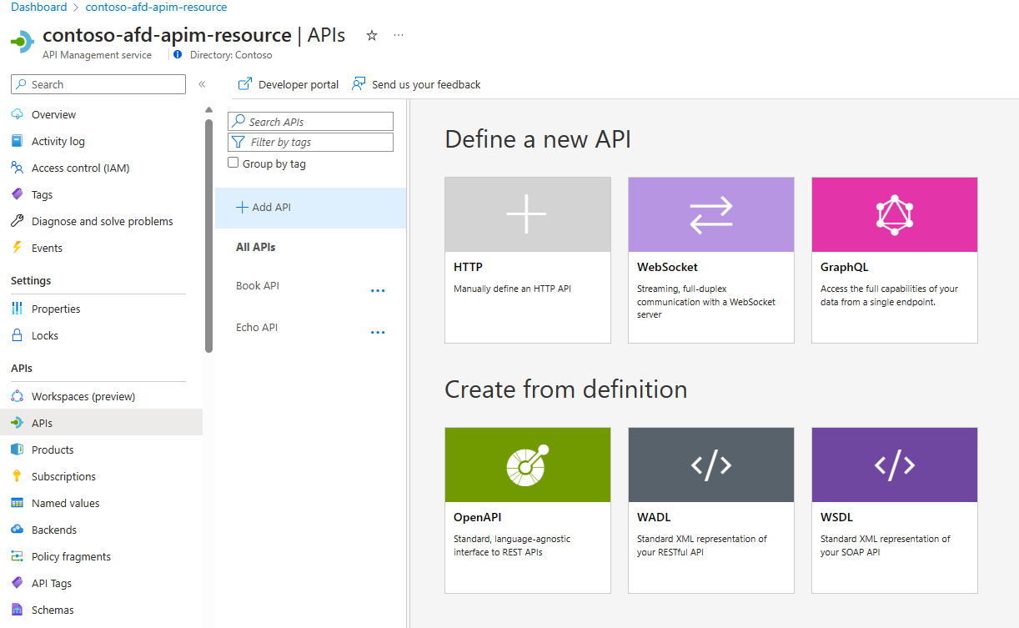Image resolution: width=1019 pixels, height=628 pixels.
Task: Open the Policy fragments section
Action: pyautogui.click(x=69, y=555)
